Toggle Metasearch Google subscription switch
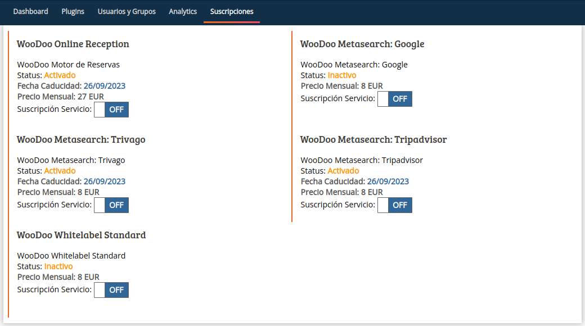The width and height of the screenshot is (585, 326). 395,99
